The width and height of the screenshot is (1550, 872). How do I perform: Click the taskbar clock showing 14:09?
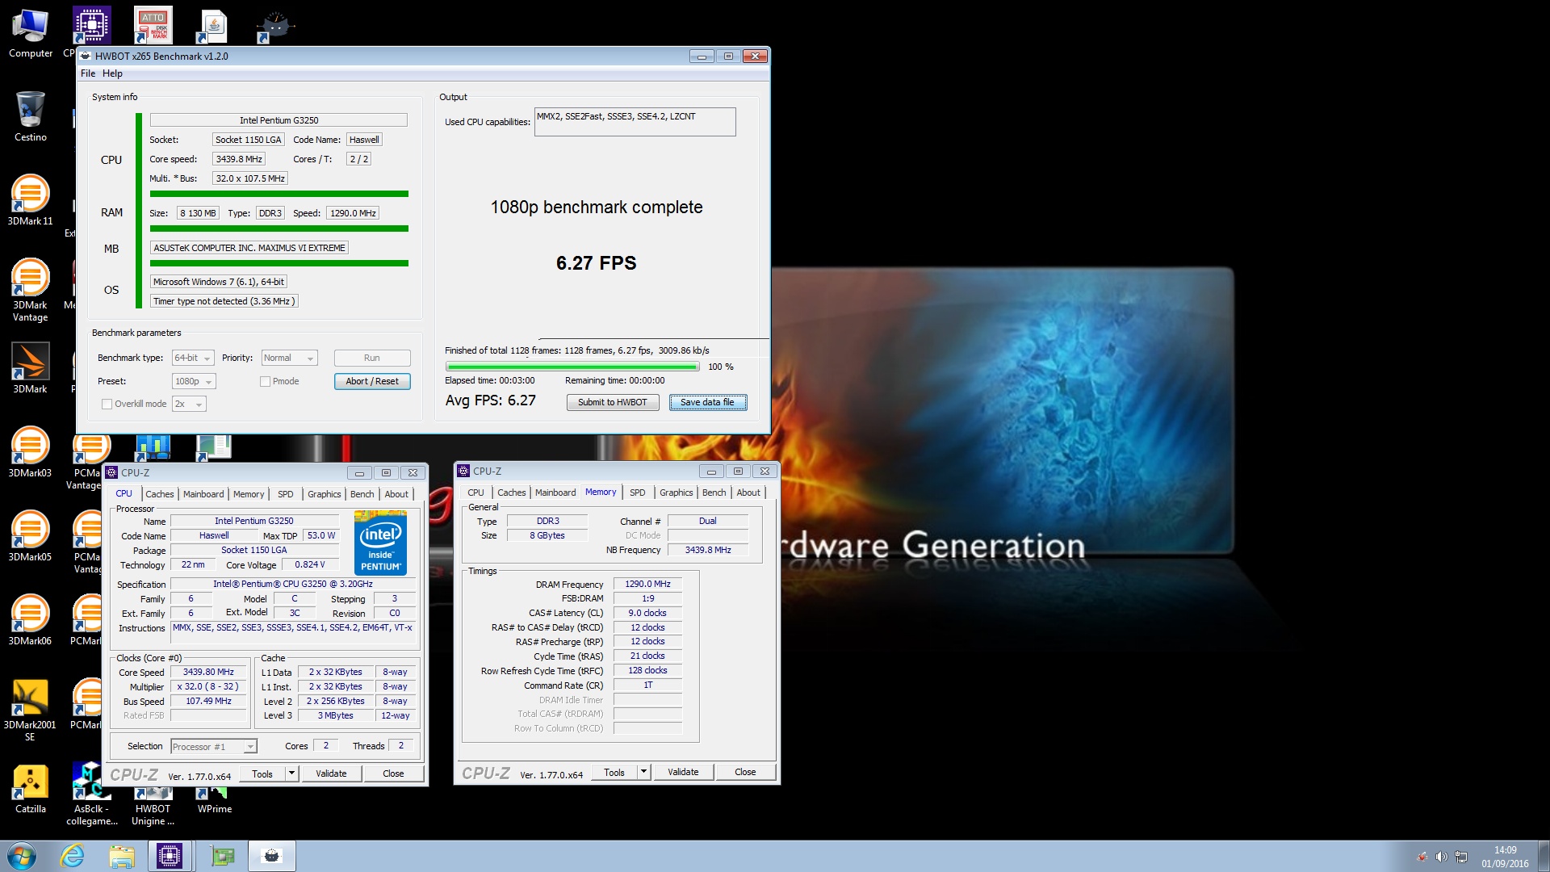[x=1505, y=857]
